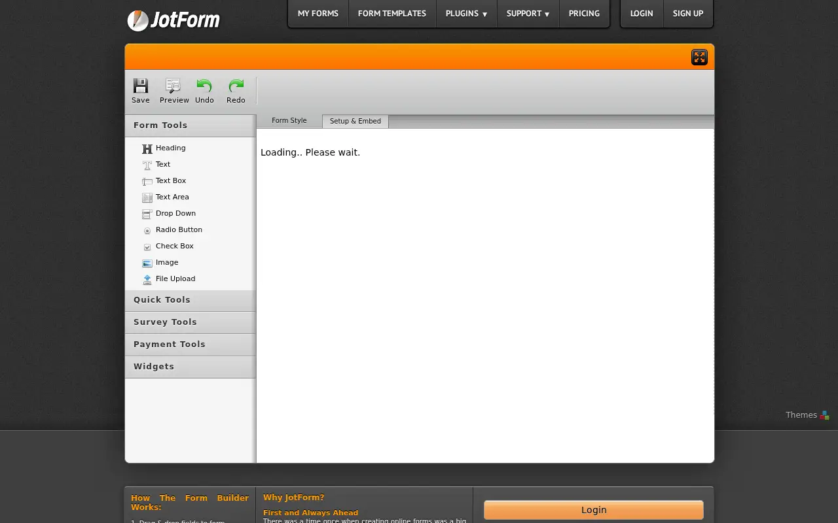Click the Check Box label
Image resolution: width=838 pixels, height=523 pixels.
[175, 246]
